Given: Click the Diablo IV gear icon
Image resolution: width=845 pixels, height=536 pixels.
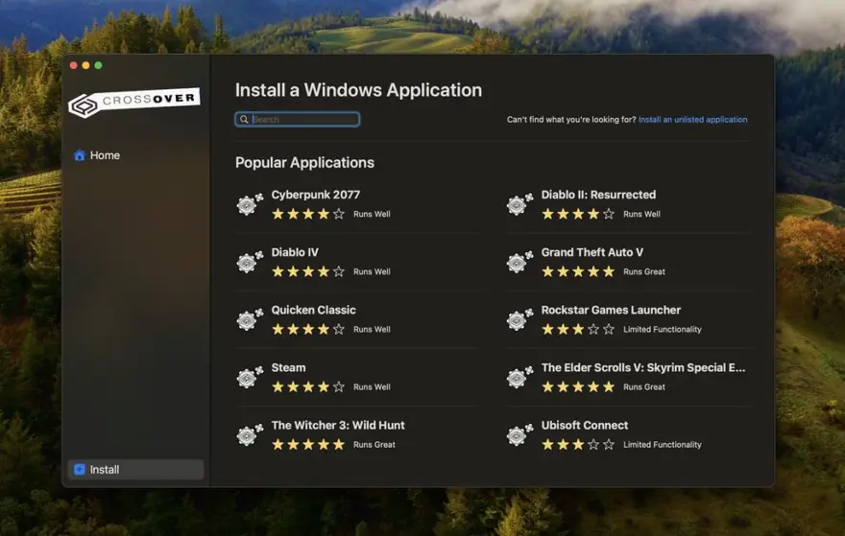Looking at the screenshot, I should point(250,262).
